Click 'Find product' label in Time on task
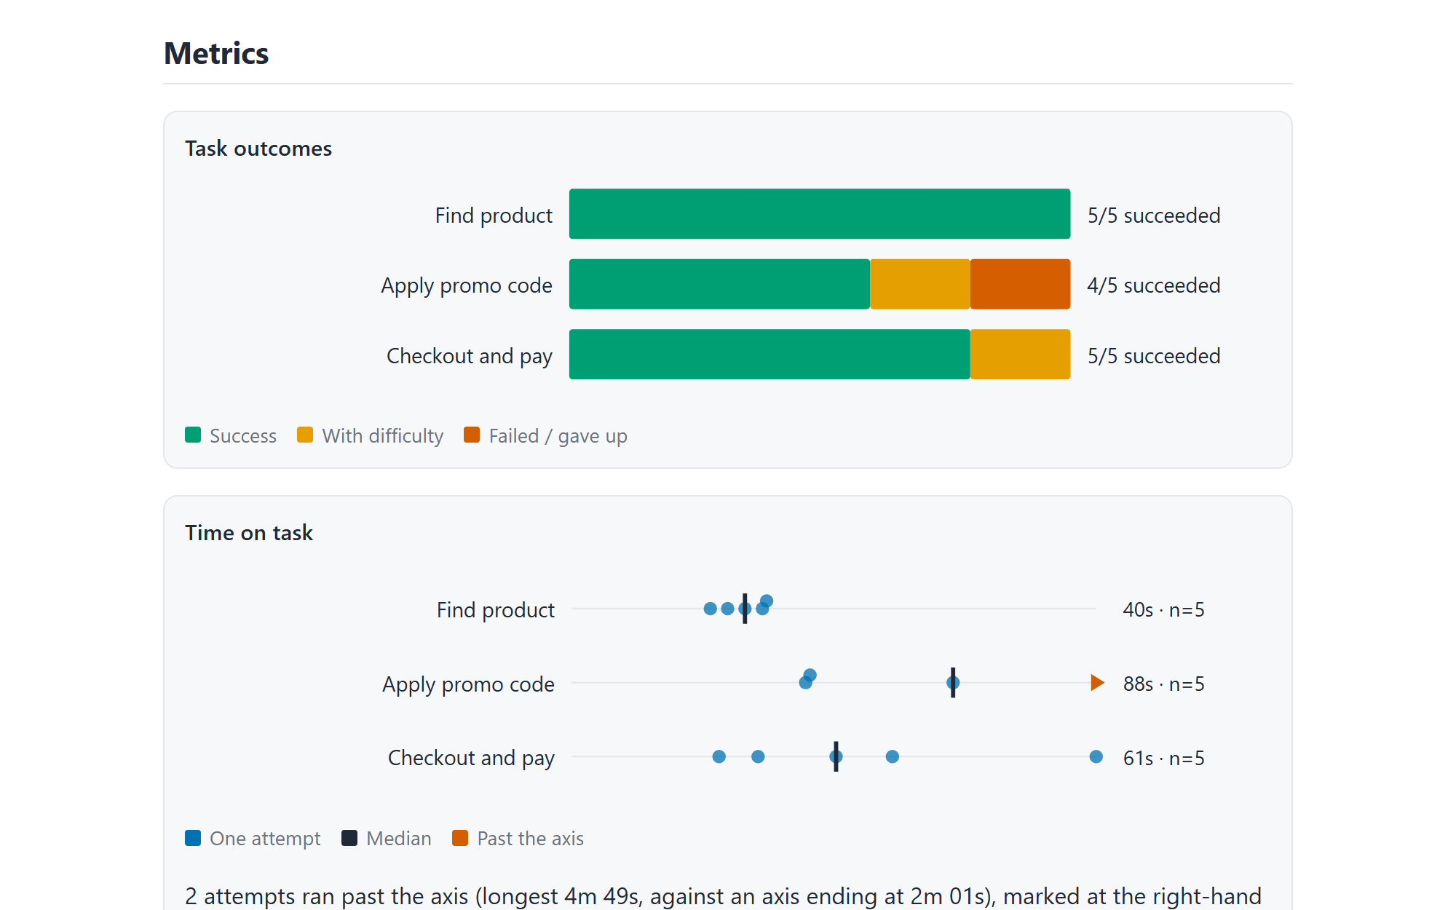 click(496, 610)
